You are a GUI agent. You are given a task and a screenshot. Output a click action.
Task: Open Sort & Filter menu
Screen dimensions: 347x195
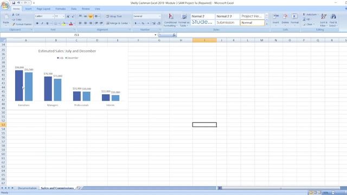tap(324, 20)
